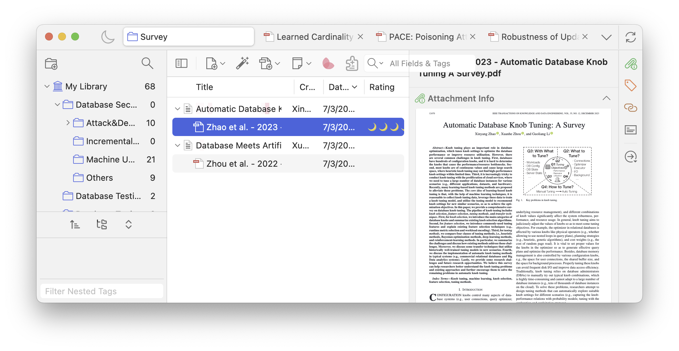This screenshot has height=351, width=679.
Task: Close the Robustness of Upd tab
Action: click(x=585, y=37)
